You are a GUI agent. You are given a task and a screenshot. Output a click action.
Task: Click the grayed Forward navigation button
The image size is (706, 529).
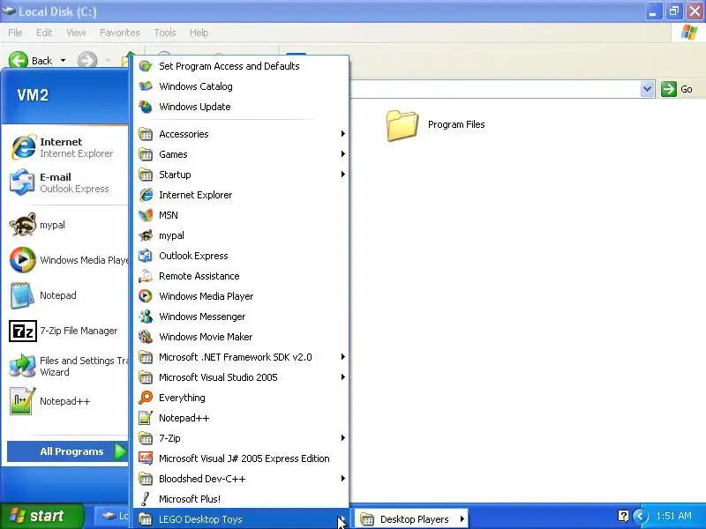click(x=87, y=60)
